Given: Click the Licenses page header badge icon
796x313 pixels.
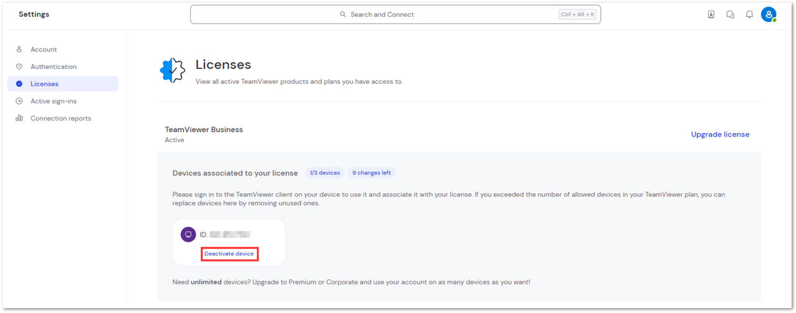Looking at the screenshot, I should click(x=173, y=71).
